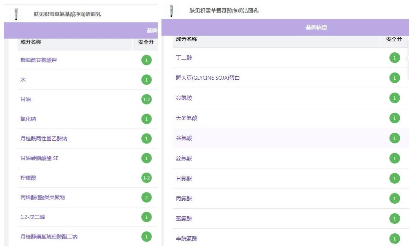Click the 安全分 column header on right

[394, 39]
